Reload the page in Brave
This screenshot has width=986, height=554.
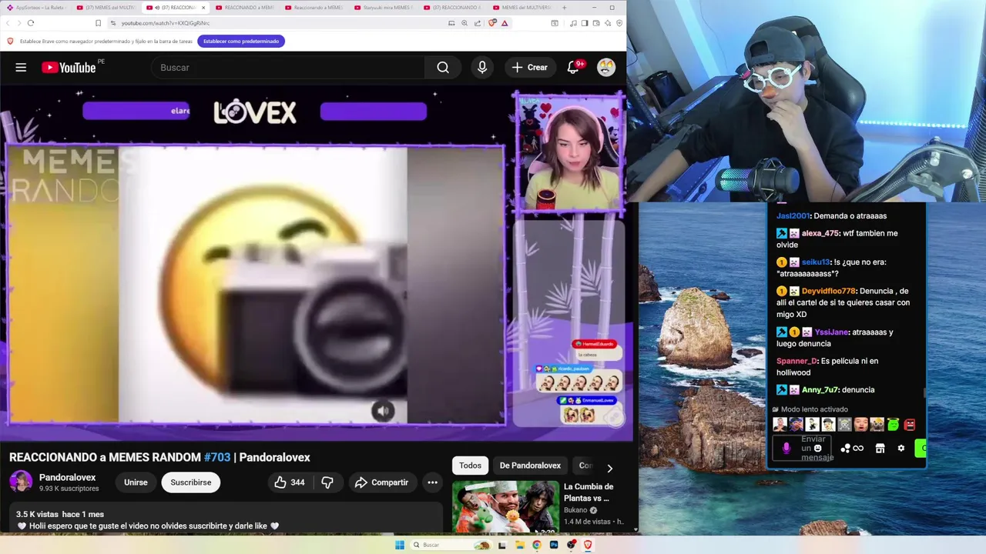(x=31, y=23)
